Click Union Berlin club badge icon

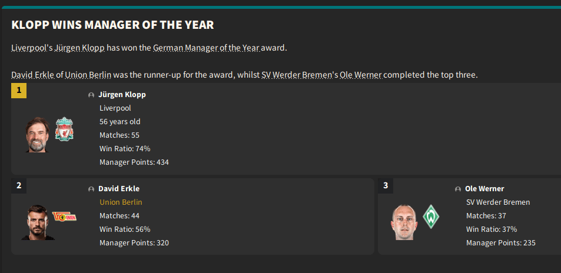coord(64,216)
